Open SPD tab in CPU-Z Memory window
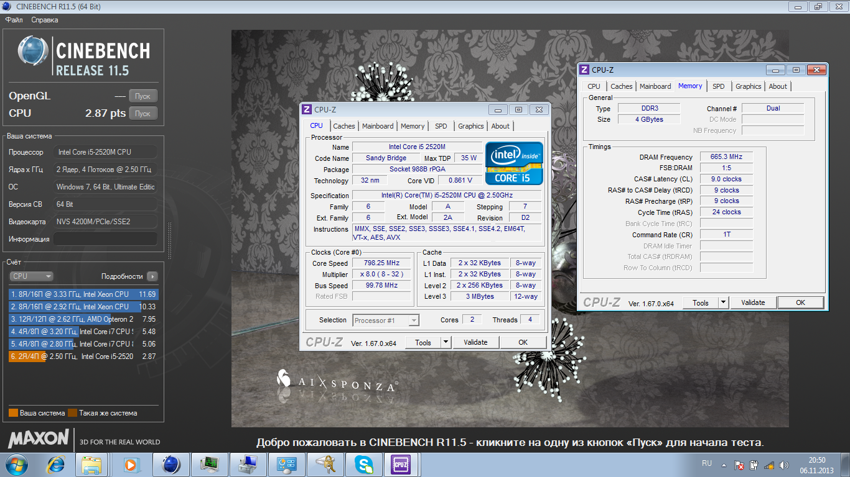 (719, 86)
